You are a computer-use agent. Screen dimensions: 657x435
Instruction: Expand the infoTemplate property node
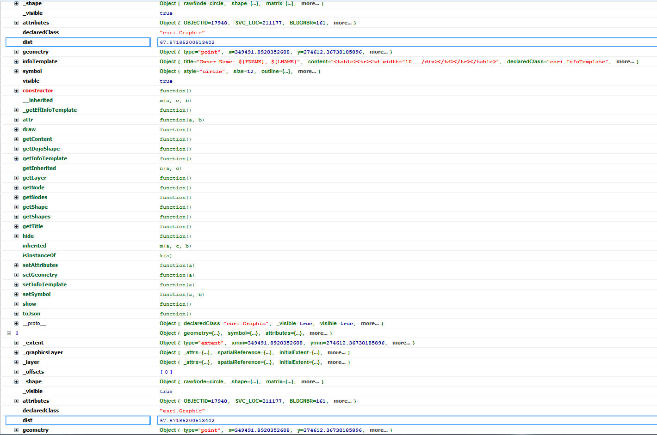pos(16,61)
